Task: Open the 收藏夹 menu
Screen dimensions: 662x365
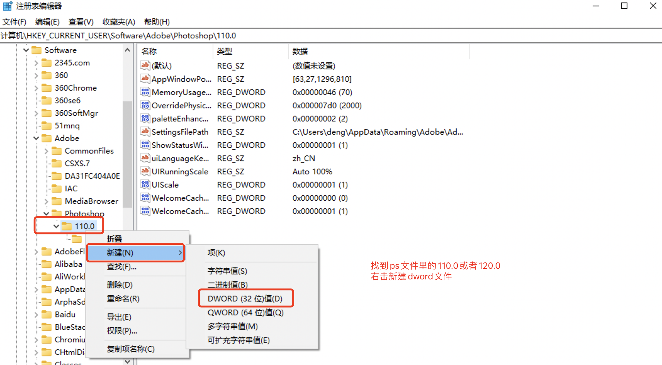Action: tap(118, 21)
